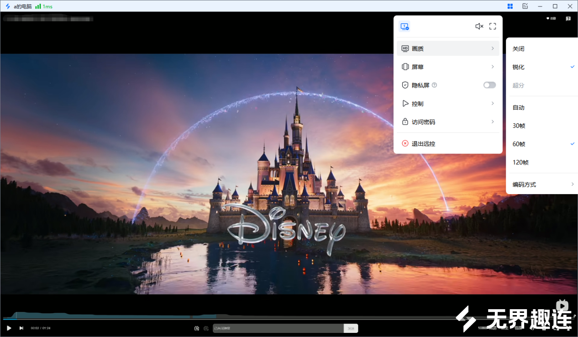Click the lock icon beside 访问密码
Image resolution: width=578 pixels, height=337 pixels.
(x=405, y=122)
